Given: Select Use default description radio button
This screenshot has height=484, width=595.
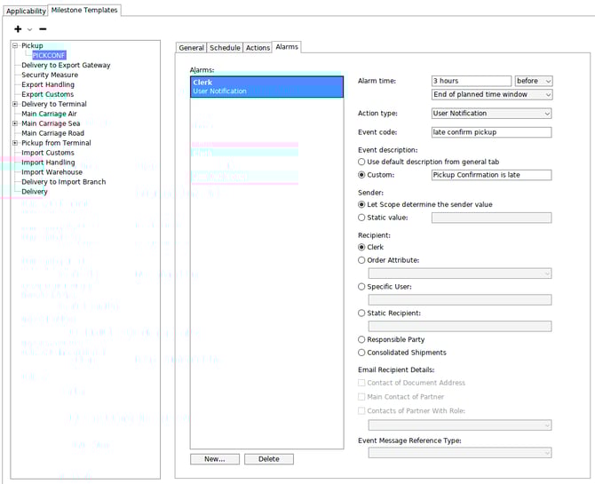Looking at the screenshot, I should click(361, 163).
